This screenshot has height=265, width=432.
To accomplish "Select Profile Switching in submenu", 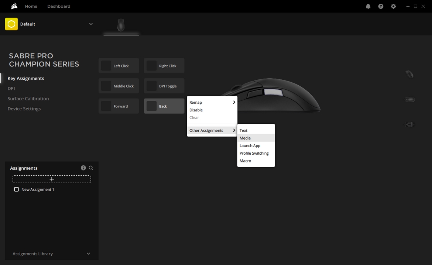I will [x=256, y=153].
